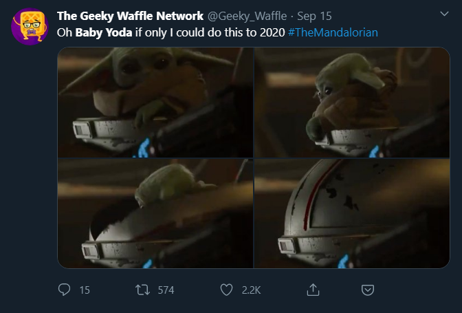Open the #TheMandalorian hashtag

click(x=333, y=32)
